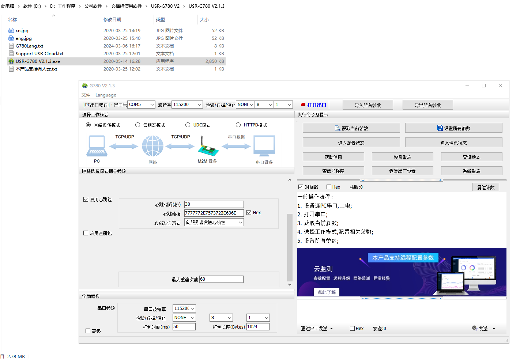Click the PC laptop diagram icon

point(97,146)
